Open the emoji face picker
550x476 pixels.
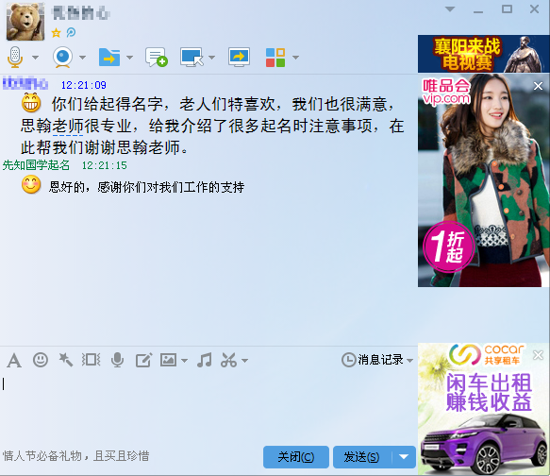pos(41,360)
